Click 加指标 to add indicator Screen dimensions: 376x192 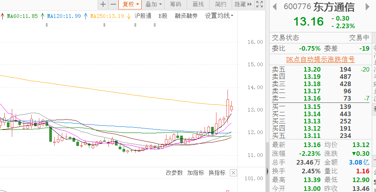pyautogui.click(x=196, y=173)
